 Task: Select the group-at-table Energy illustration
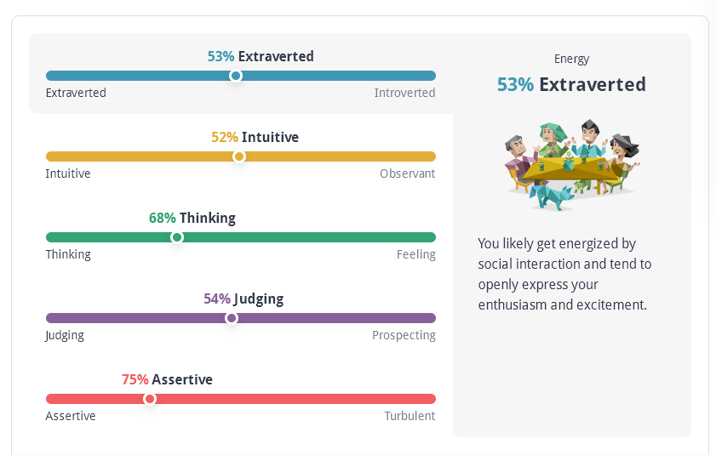coord(572,165)
